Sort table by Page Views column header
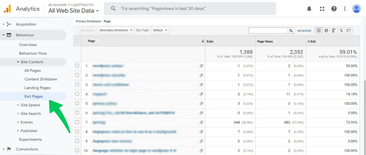 click(x=265, y=41)
